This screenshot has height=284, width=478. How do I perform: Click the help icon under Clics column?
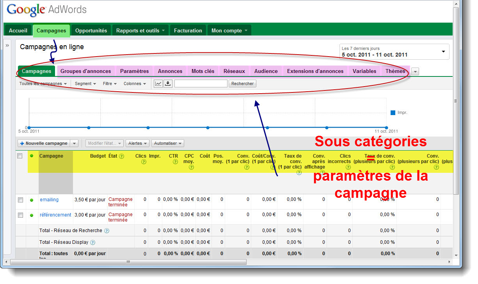[x=144, y=162]
